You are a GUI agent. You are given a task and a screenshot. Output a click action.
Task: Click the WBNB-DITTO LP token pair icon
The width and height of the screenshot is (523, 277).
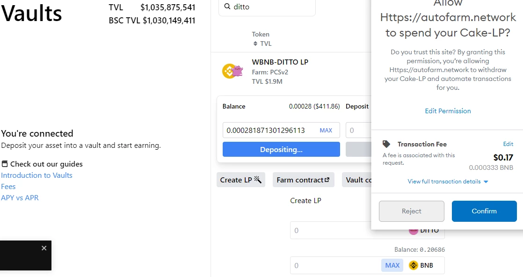click(232, 71)
